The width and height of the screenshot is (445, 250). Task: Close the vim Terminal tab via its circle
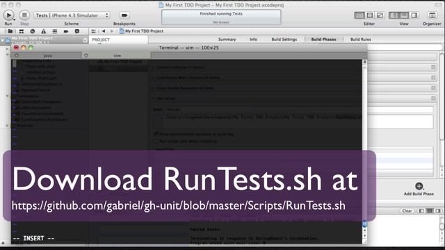(86, 56)
